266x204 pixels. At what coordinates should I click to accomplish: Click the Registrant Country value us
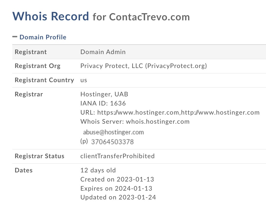pos(84,80)
